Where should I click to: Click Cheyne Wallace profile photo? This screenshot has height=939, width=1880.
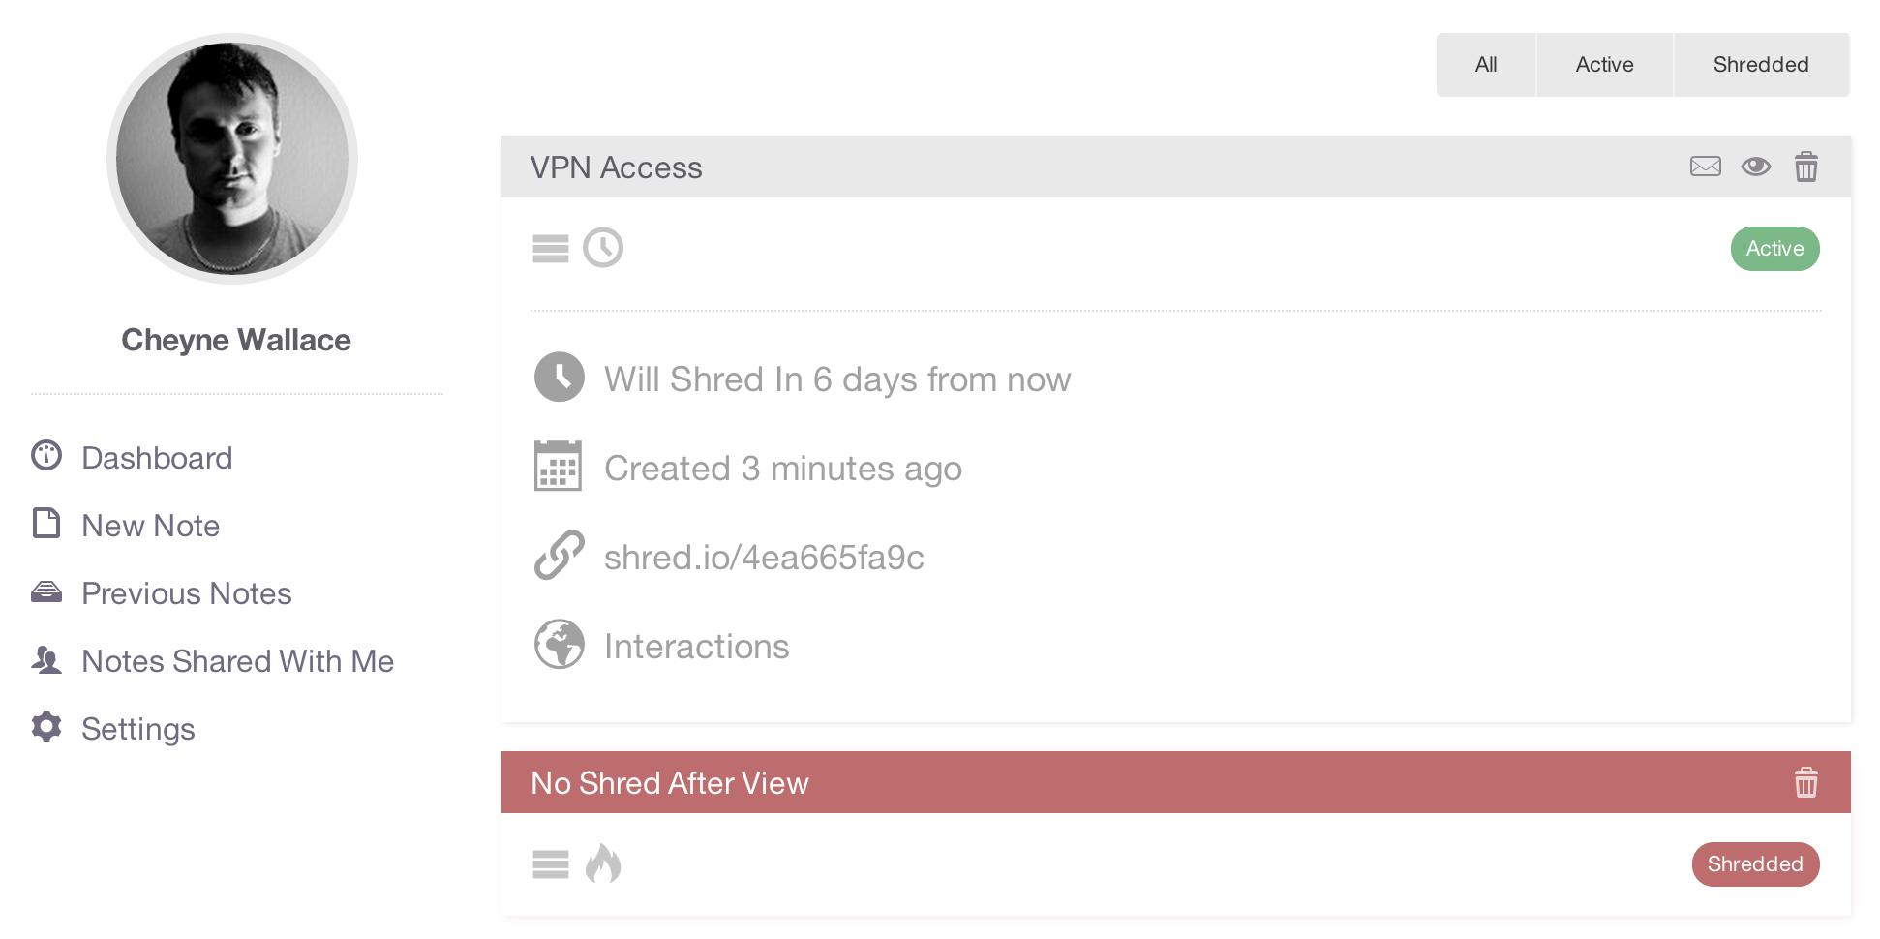[232, 159]
